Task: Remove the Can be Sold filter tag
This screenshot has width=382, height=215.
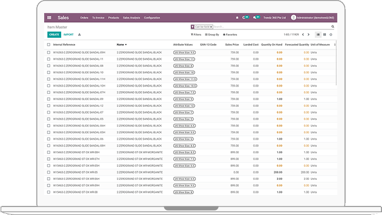Action: pos(211,27)
